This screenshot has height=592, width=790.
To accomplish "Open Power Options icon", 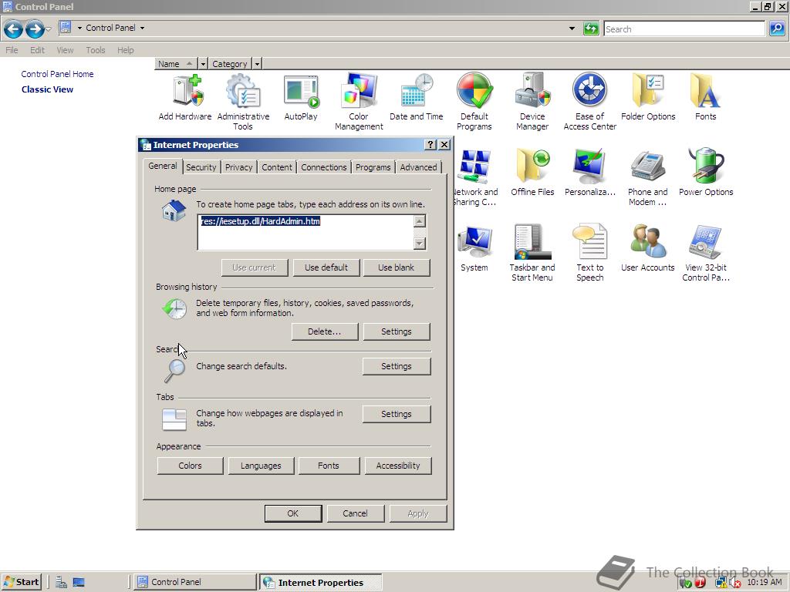I will pos(705,173).
